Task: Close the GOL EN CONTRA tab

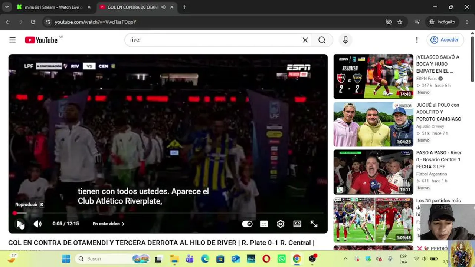Action: coord(172,7)
